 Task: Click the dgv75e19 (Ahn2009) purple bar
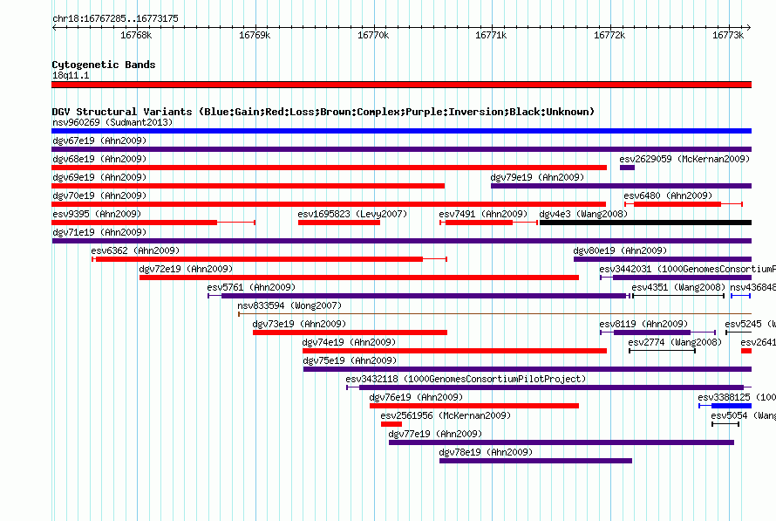pyautogui.click(x=527, y=369)
